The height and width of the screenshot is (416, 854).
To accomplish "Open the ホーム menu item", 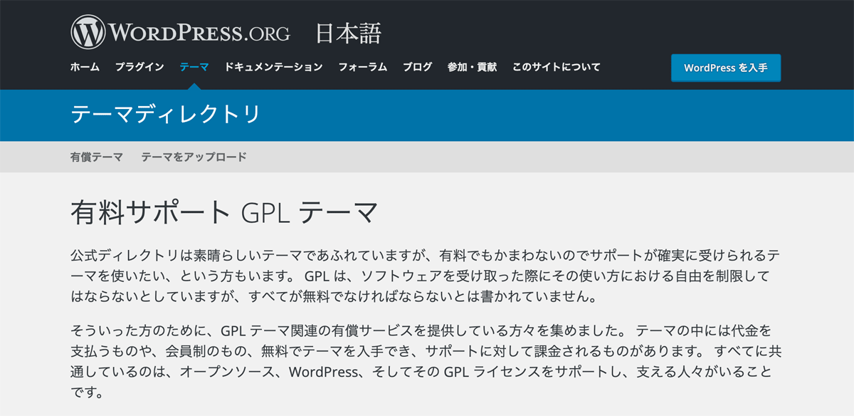I will [85, 67].
